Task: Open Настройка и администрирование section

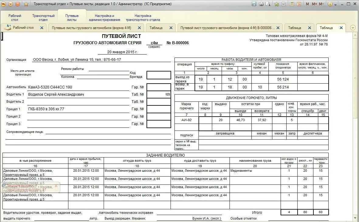Action: point(104,18)
